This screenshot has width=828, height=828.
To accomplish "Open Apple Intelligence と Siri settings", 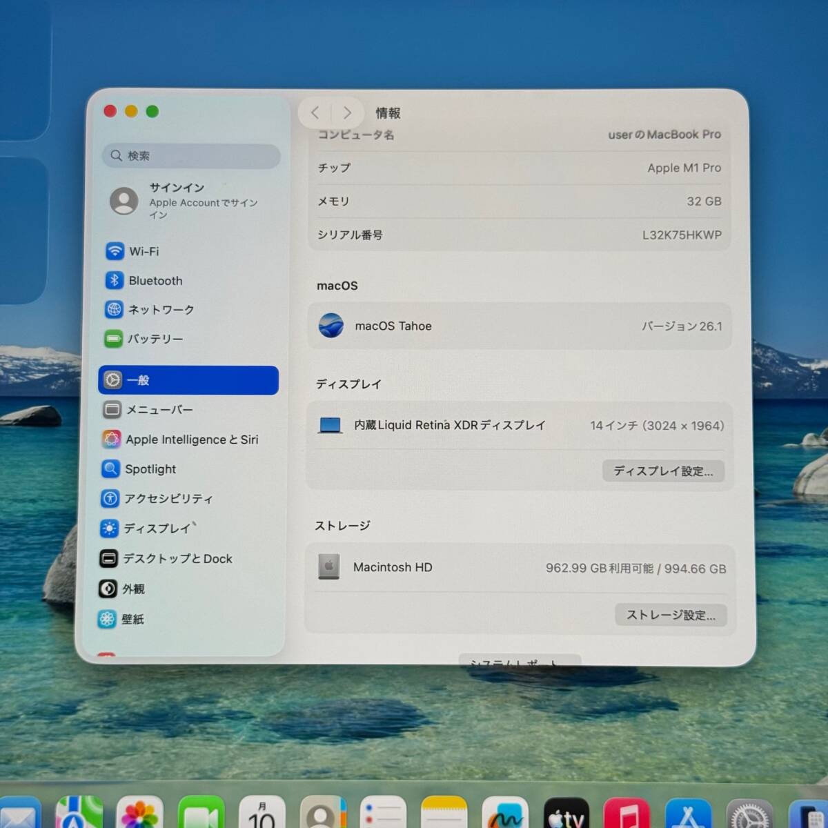I will click(191, 440).
